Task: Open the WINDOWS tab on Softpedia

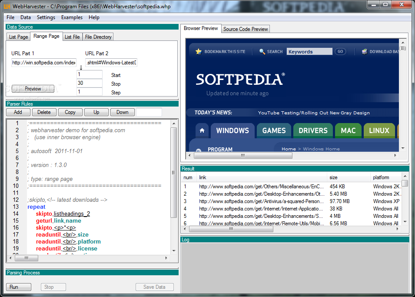Action: tap(232, 130)
